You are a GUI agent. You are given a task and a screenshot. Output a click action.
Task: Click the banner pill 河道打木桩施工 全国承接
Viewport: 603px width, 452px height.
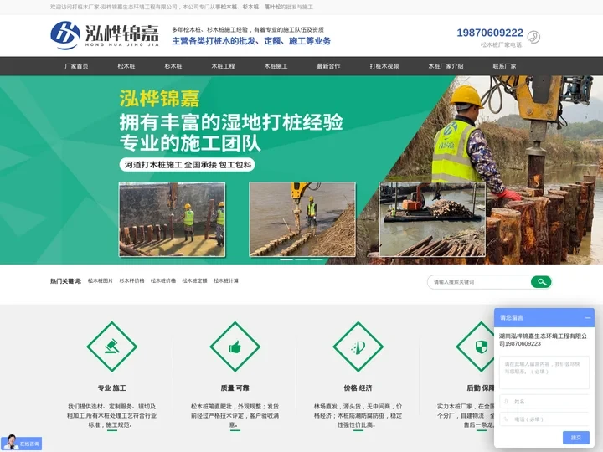pos(188,165)
